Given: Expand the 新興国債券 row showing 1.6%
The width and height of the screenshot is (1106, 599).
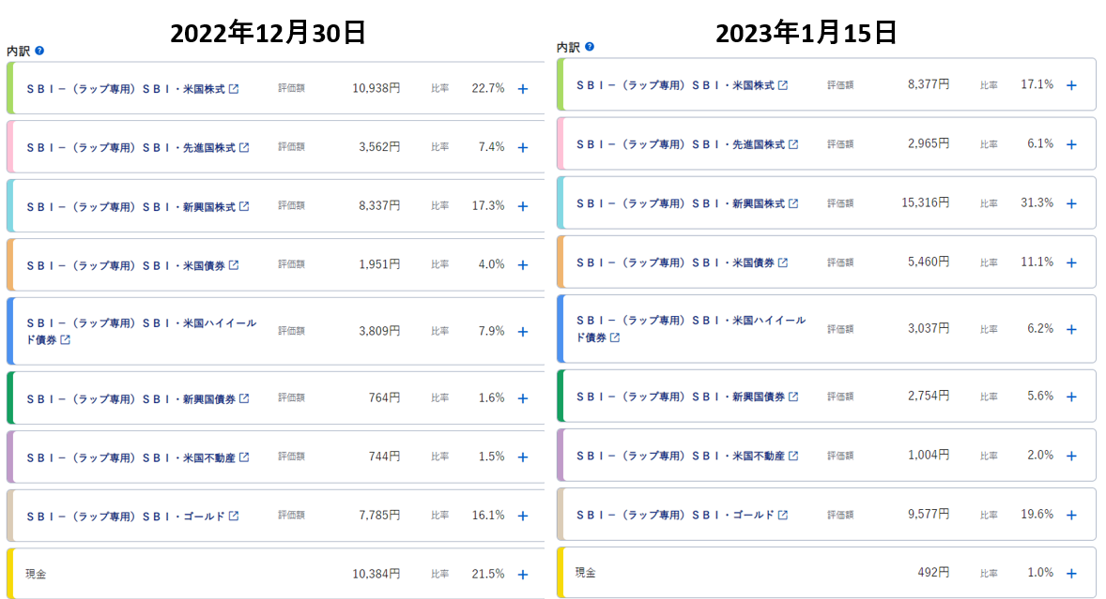Looking at the screenshot, I should click(523, 398).
